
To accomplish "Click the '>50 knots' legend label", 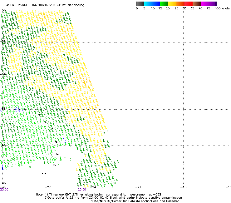I will pos(222,8).
